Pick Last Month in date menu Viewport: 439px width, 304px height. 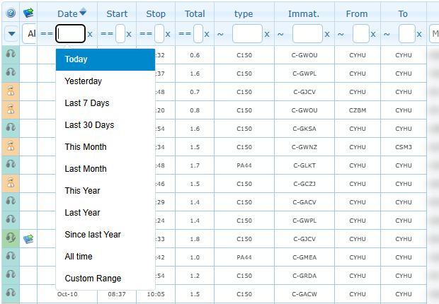tap(106, 169)
